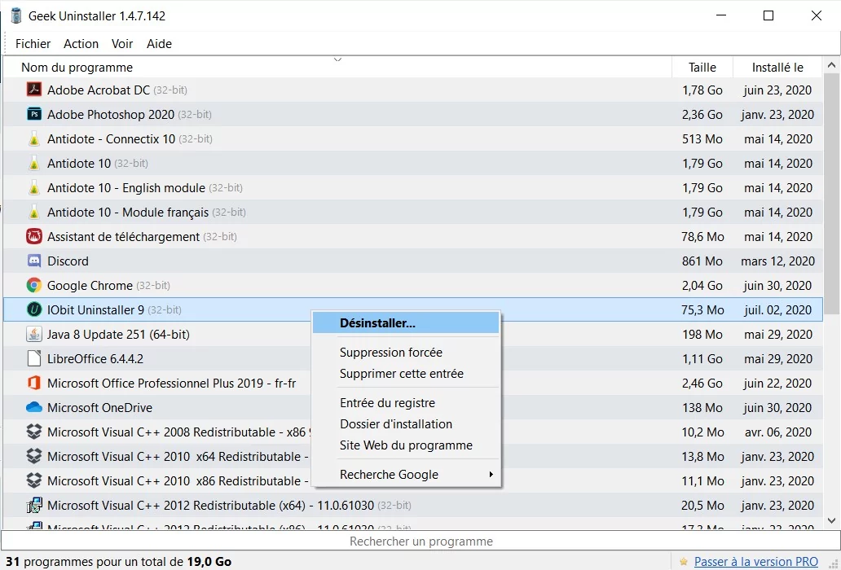The width and height of the screenshot is (841, 570).
Task: Click the scrollbar down arrow
Action: [832, 520]
